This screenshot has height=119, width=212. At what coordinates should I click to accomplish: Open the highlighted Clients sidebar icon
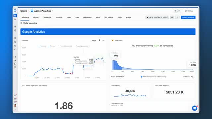pos(15,16)
